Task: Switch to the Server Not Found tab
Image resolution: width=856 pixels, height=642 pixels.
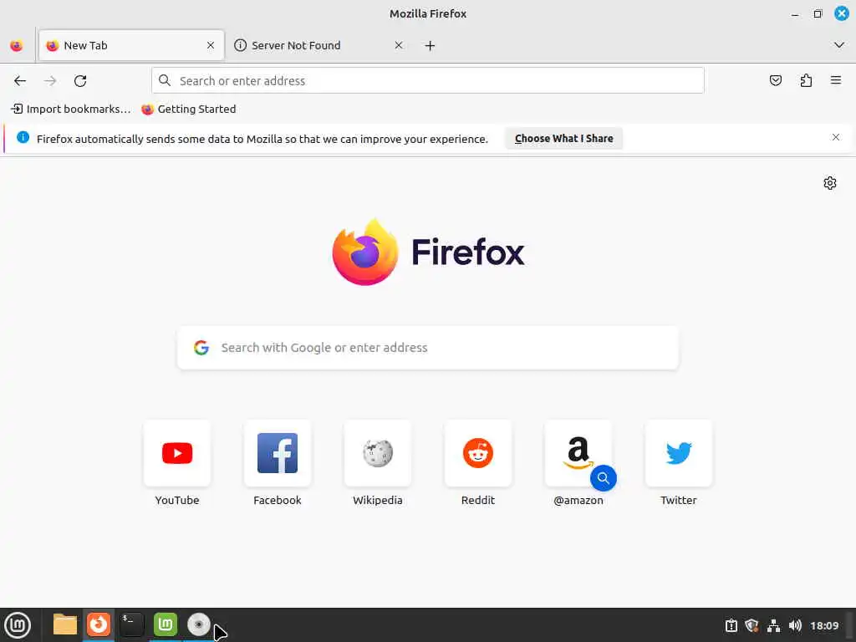Action: click(319, 45)
